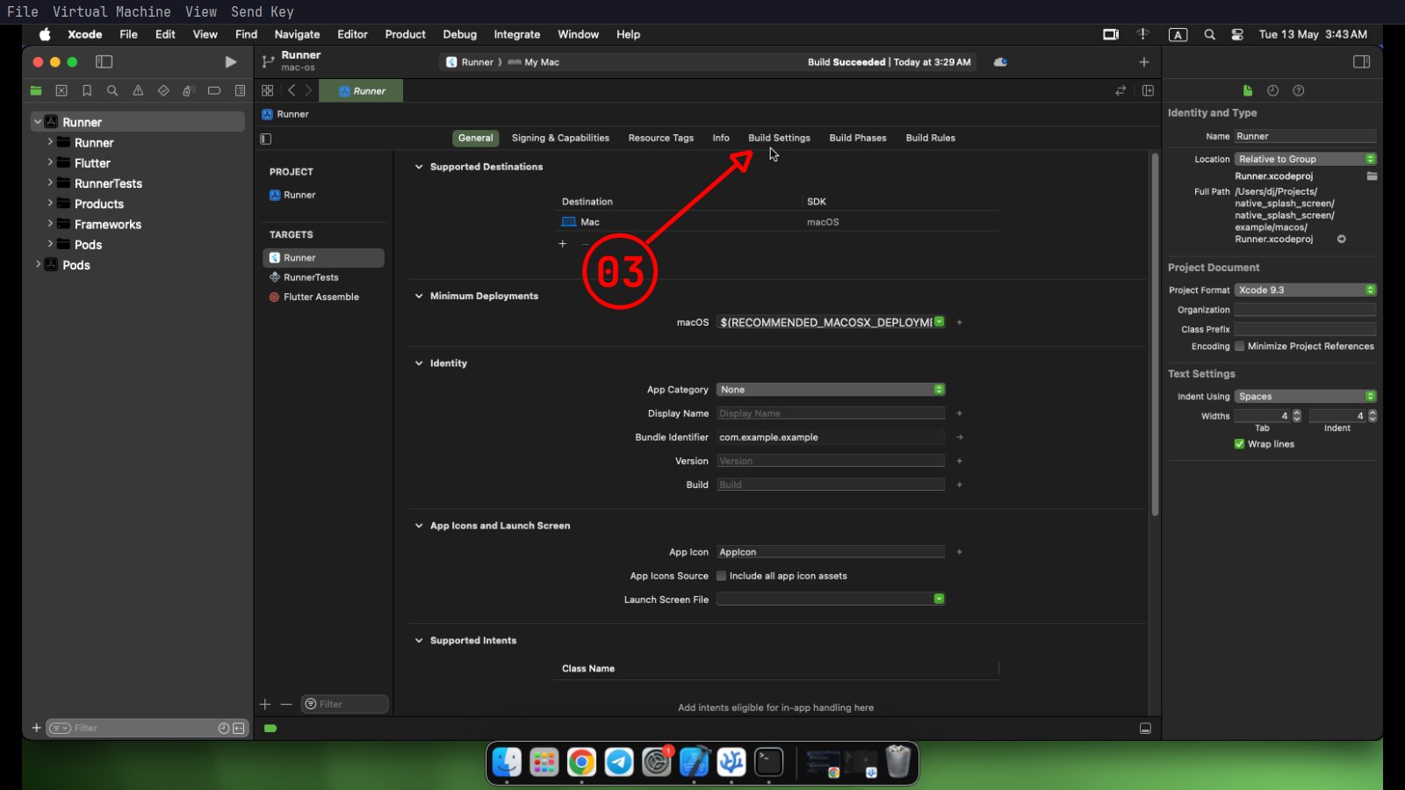Choose project location folder icon

pyautogui.click(x=1372, y=176)
